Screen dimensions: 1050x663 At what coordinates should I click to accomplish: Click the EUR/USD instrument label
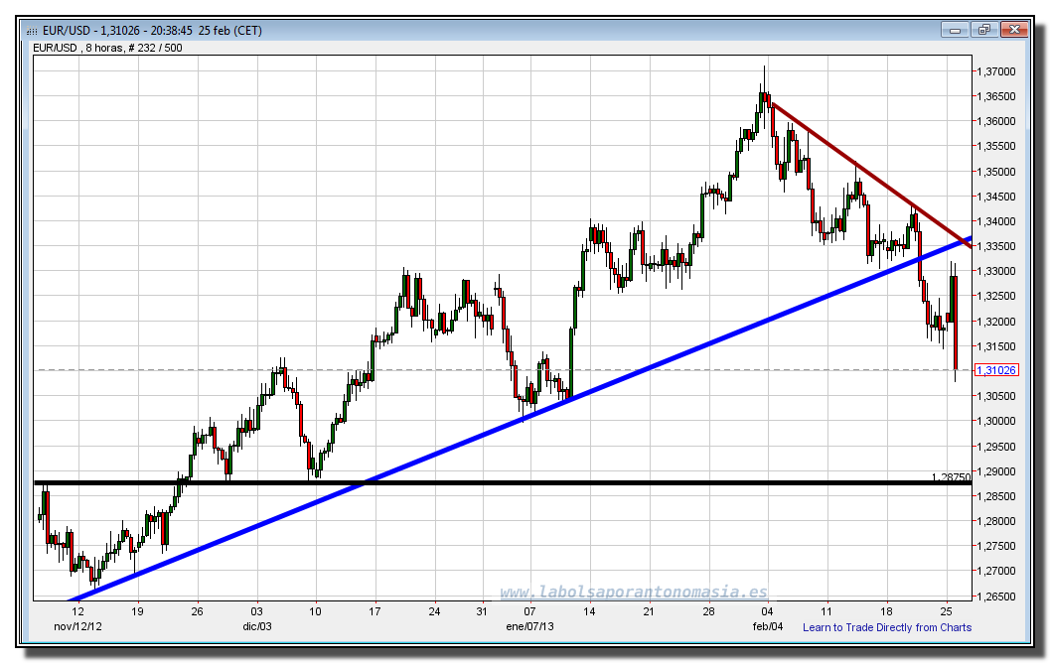[x=56, y=48]
